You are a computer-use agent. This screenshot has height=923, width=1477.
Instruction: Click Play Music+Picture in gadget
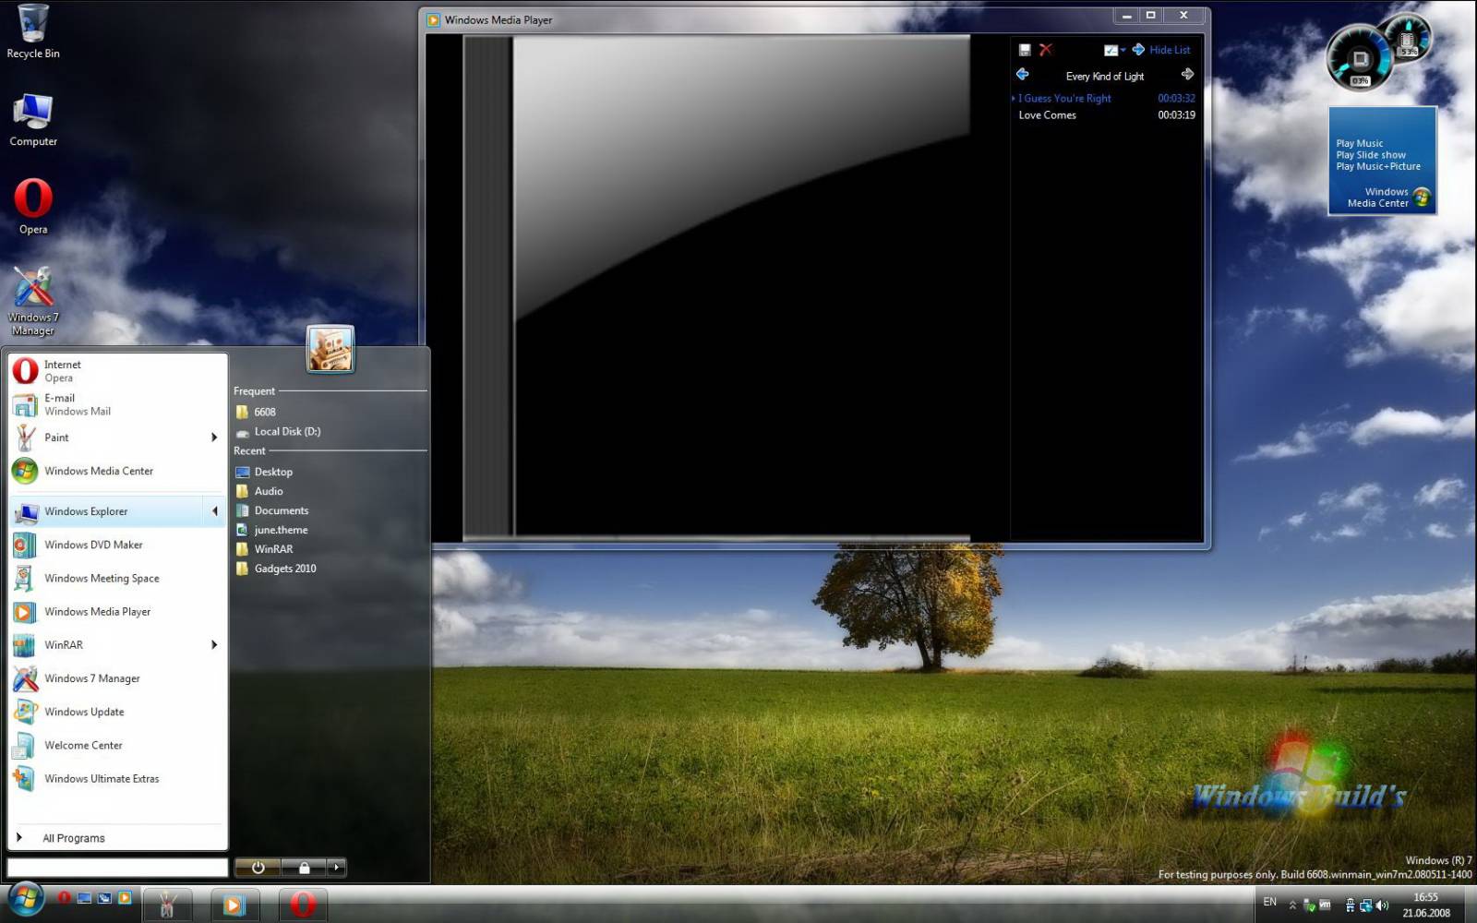pos(1378,166)
